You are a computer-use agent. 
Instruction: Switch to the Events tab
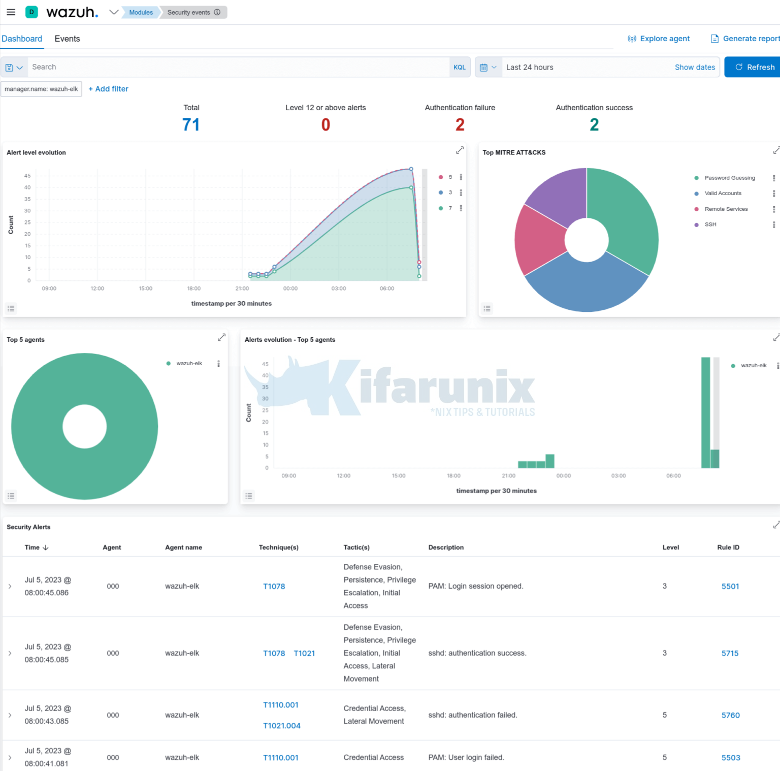tap(67, 39)
